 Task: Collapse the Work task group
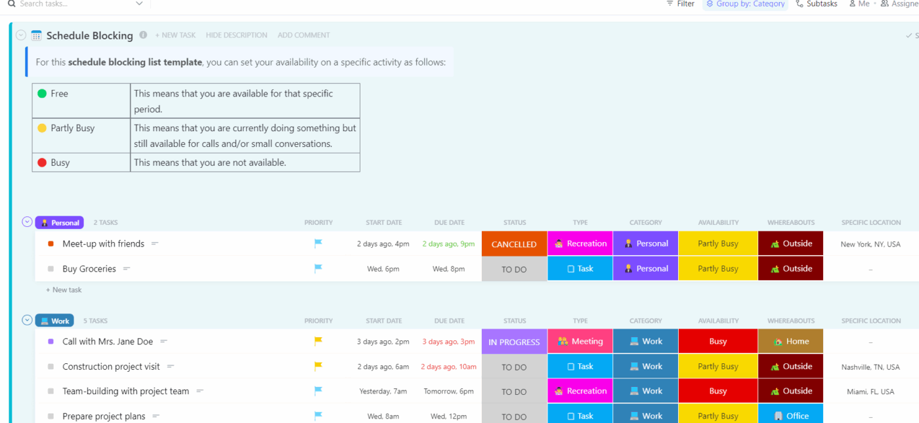[26, 320]
